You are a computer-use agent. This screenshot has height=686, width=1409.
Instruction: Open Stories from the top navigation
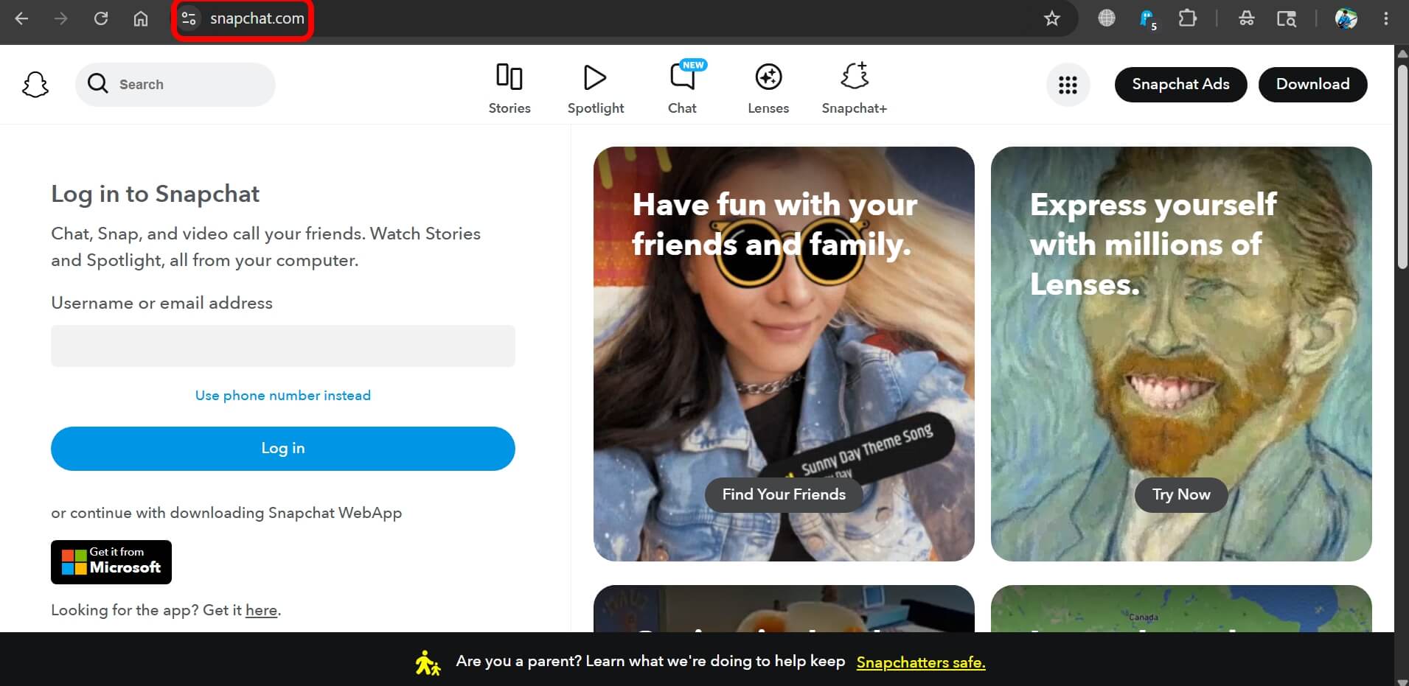click(509, 88)
